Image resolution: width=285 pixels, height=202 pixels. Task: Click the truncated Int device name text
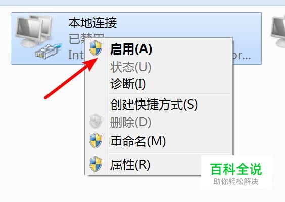tap(76, 55)
